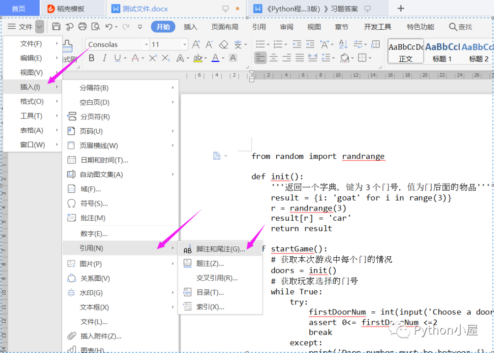Click increase font size icon
The width and height of the screenshot is (494, 353).
tap(196, 44)
